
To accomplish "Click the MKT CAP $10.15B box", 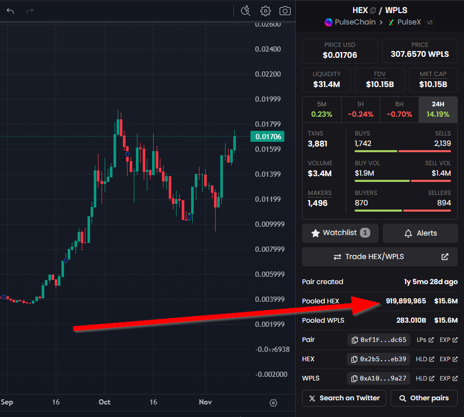I will pos(433,80).
